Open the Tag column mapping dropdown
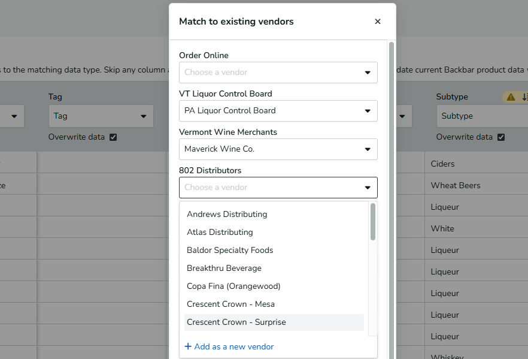Image resolution: width=528 pixels, height=359 pixels. [101, 116]
